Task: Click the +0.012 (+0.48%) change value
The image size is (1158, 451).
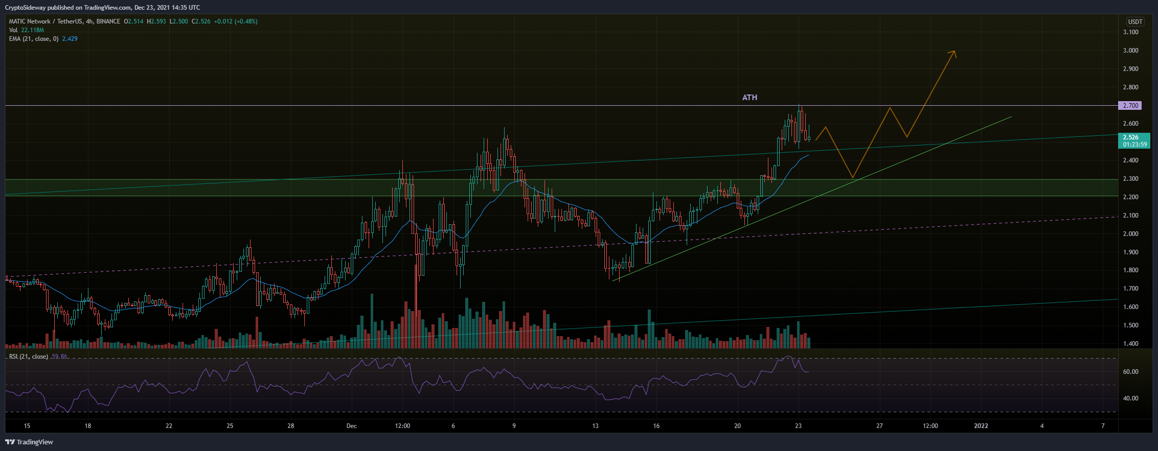Action: pos(236,21)
